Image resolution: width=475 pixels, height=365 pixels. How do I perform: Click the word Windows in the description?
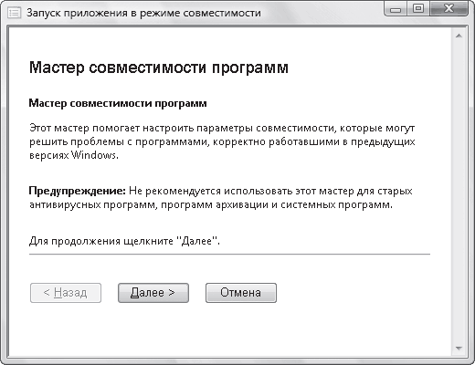point(93,155)
